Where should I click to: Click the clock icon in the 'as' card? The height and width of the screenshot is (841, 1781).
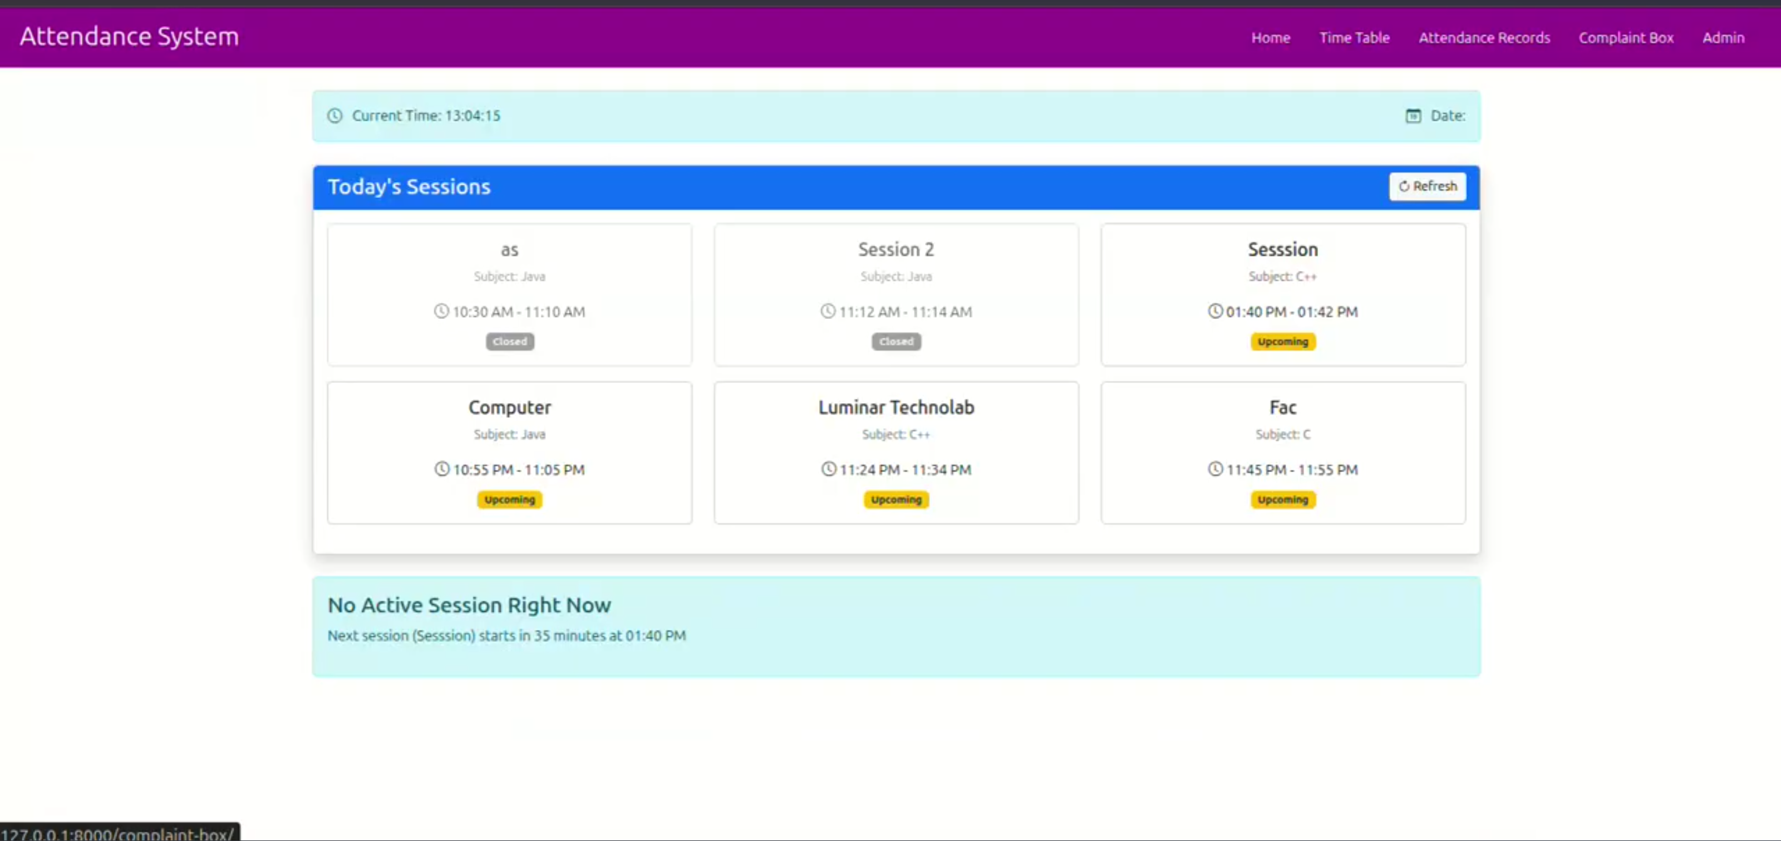441,311
